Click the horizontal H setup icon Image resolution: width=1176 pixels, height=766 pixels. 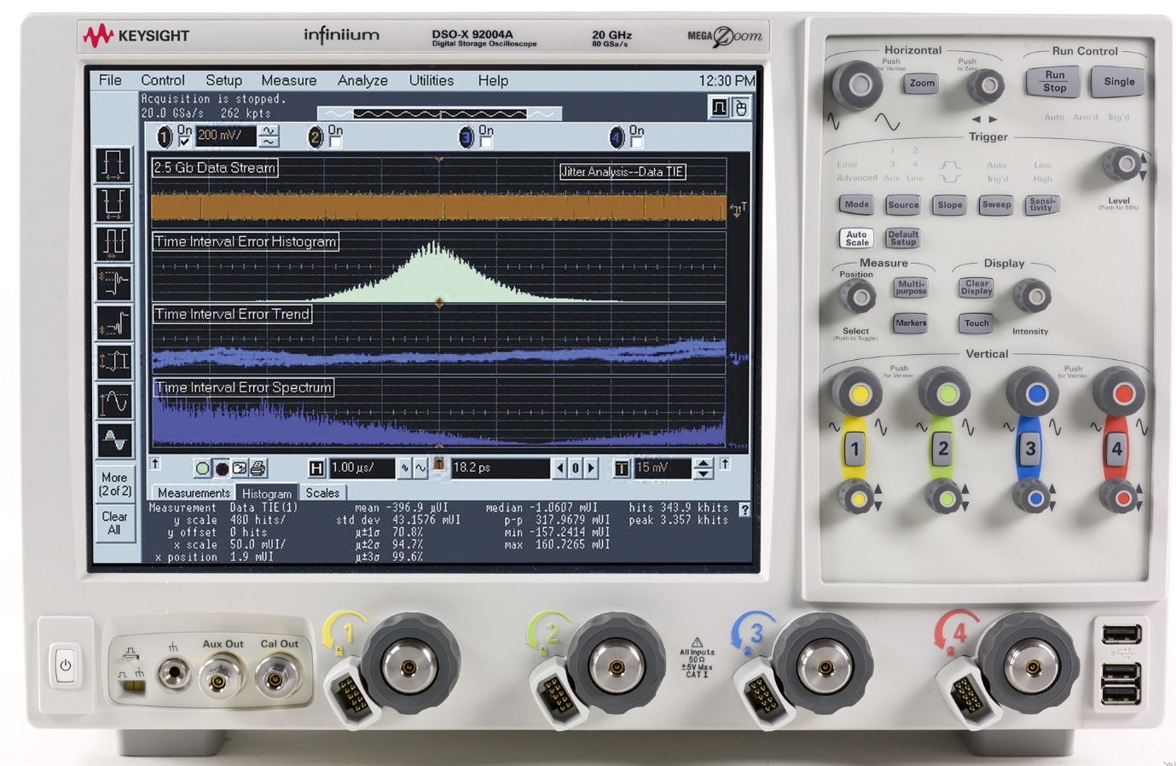click(316, 468)
